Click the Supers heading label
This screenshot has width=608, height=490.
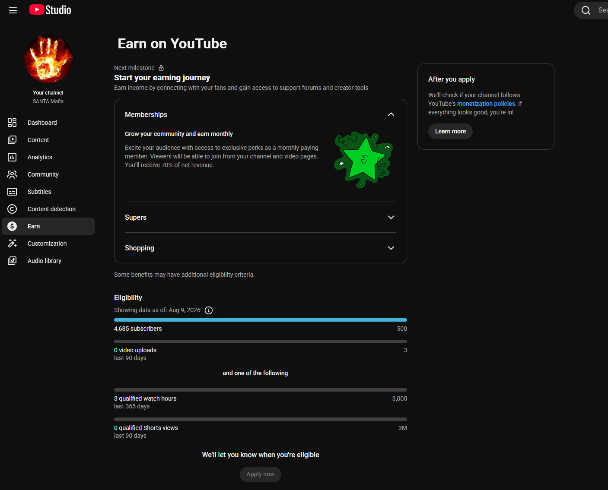(136, 217)
